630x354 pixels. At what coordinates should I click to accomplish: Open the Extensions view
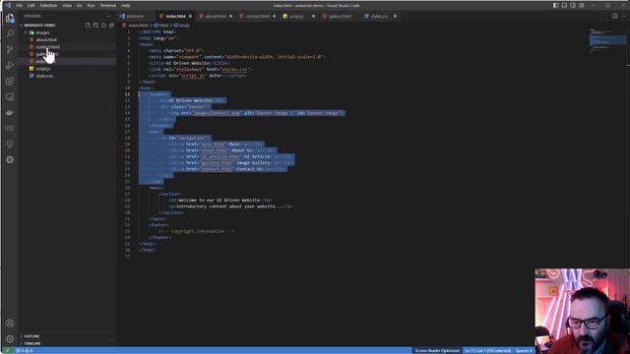click(x=10, y=81)
